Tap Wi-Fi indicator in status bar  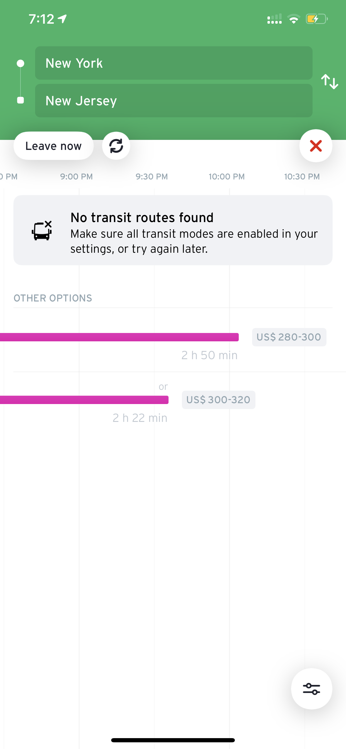294,19
